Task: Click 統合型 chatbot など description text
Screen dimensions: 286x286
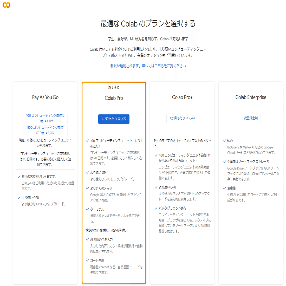Action: [116, 270]
